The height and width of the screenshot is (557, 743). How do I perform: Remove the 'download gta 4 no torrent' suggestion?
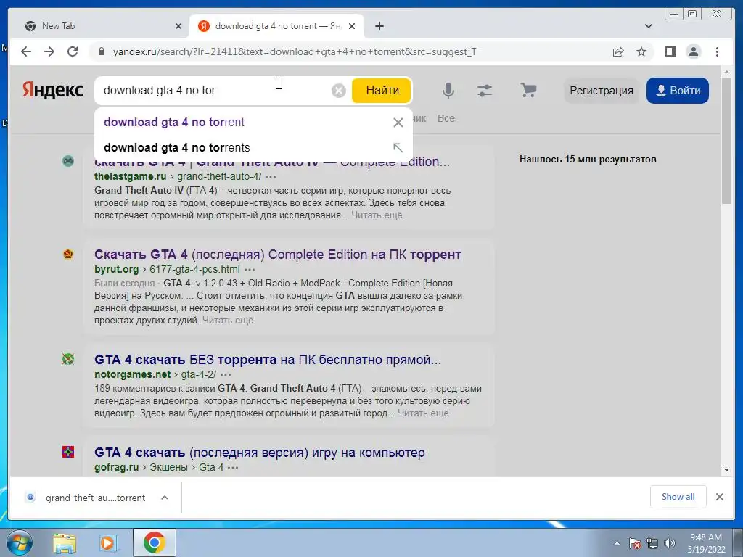click(398, 123)
